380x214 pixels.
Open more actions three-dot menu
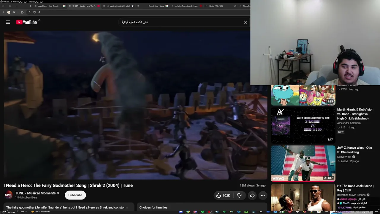coord(263,195)
